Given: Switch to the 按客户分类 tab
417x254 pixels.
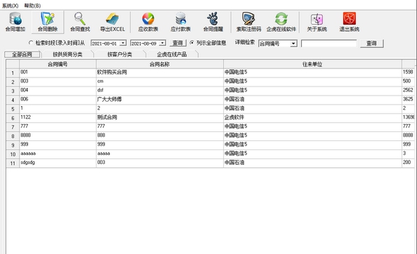Looking at the screenshot, I should (x=120, y=54).
